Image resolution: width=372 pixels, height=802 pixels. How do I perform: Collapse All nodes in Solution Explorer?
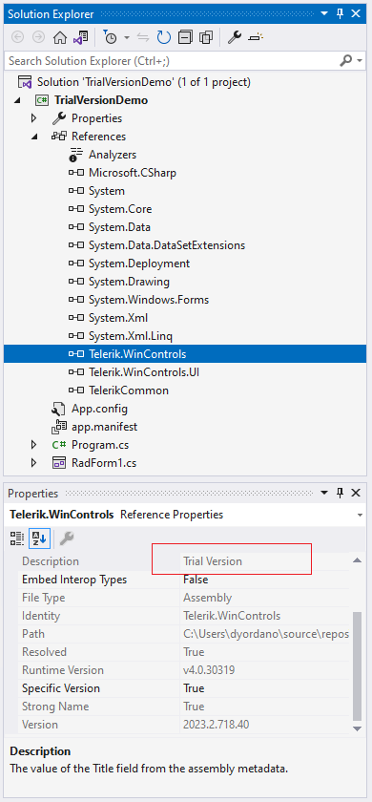point(185,37)
